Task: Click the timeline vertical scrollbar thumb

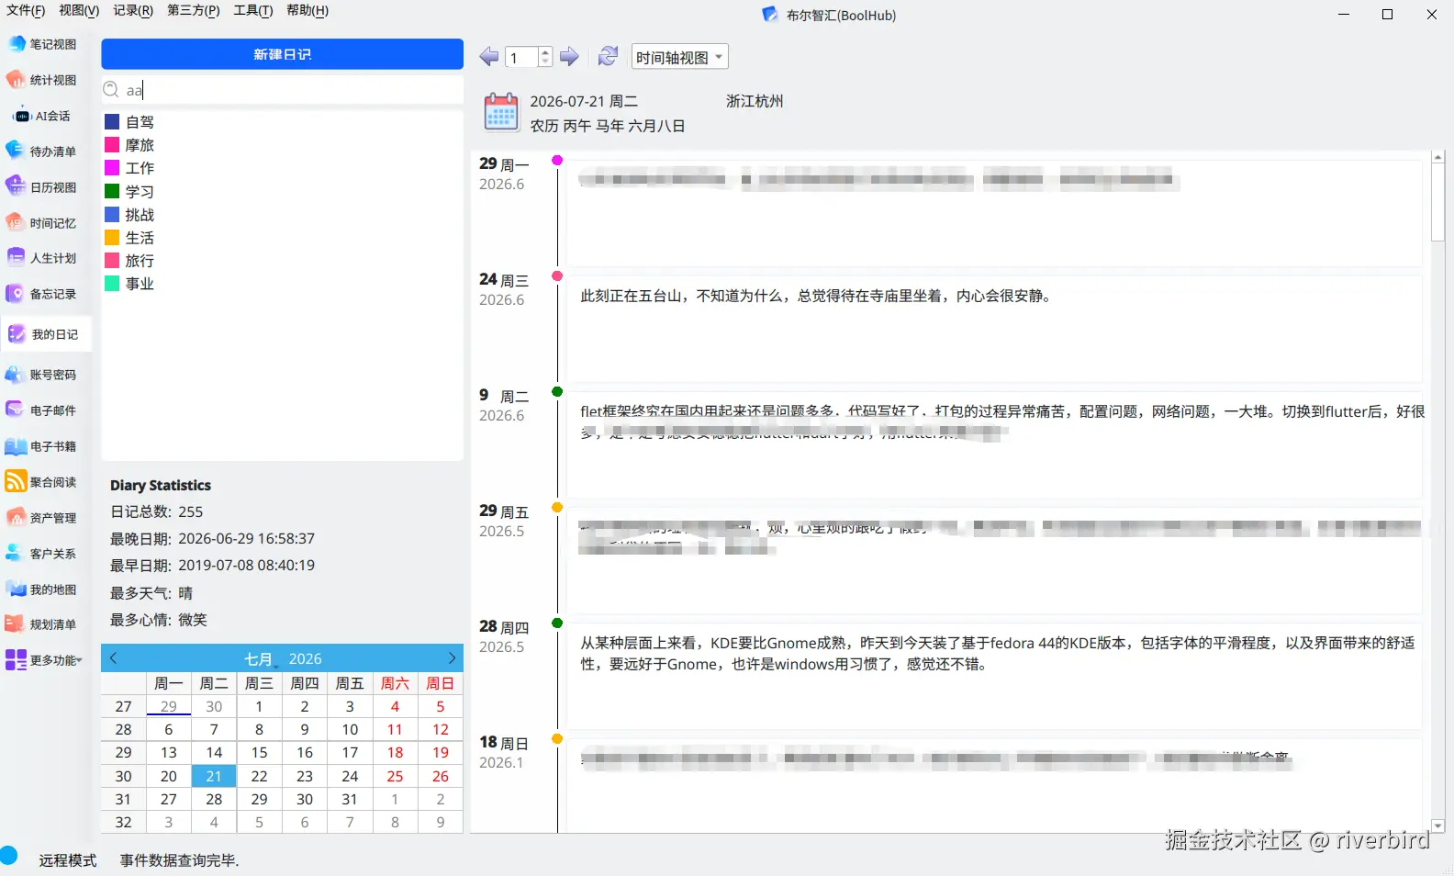Action: 1437,202
